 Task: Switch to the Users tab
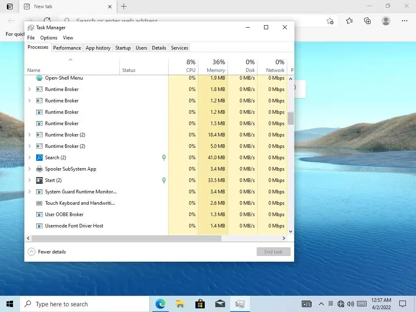pos(141,48)
